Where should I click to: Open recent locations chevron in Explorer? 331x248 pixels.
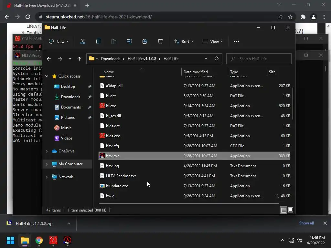click(x=70, y=59)
